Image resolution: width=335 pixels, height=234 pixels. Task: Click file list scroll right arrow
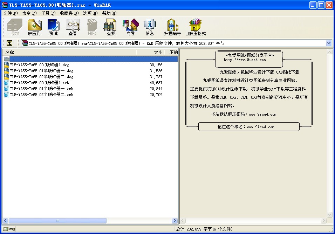pyautogui.click(x=175, y=221)
